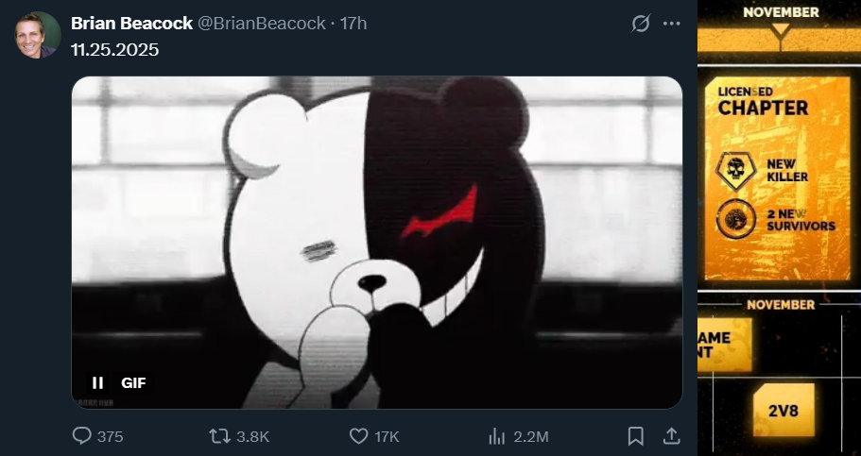Click the November timeline arrow marker
Viewport: 861px width, 456px height.
[781, 31]
